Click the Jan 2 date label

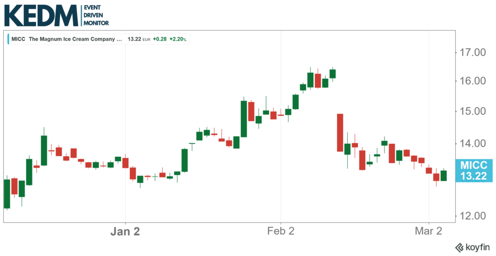coord(125,231)
